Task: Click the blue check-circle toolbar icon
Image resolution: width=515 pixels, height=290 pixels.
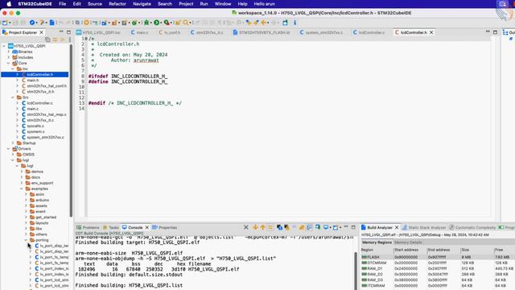Action: click(x=32, y=23)
